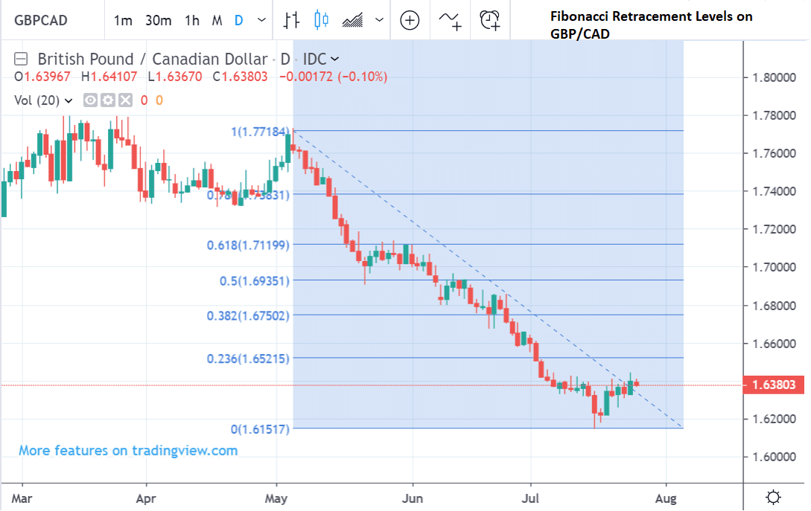Screen dimensions: 811x511
Task: Click the 1.63803 current price label
Action: click(774, 385)
